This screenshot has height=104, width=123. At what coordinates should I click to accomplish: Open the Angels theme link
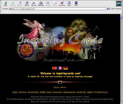15,92
